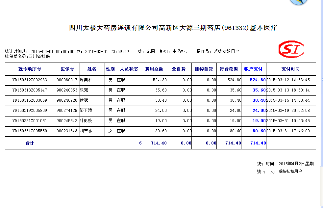Click 统计时间: 2015年4月2日星期 footer
This screenshot has height=208, width=323.
coord(285,164)
